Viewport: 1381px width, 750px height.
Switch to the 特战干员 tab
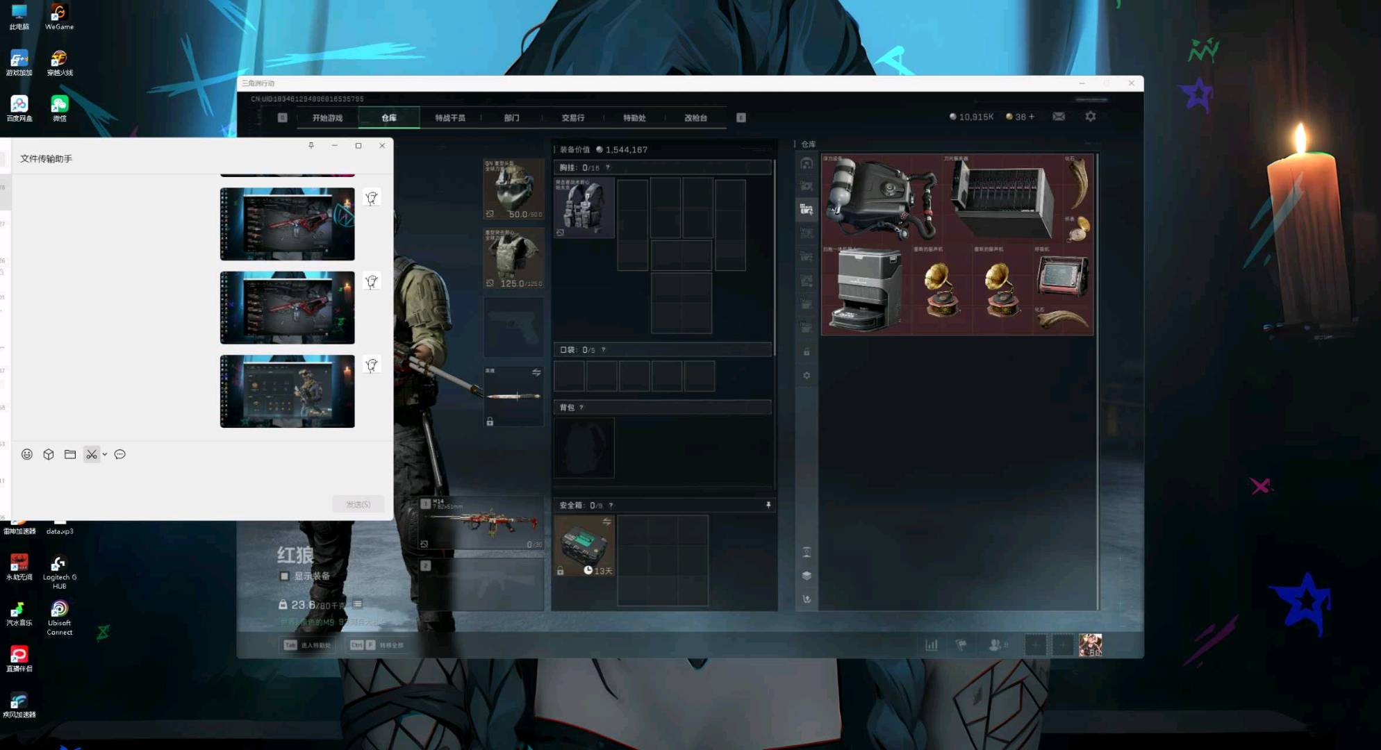coord(450,118)
